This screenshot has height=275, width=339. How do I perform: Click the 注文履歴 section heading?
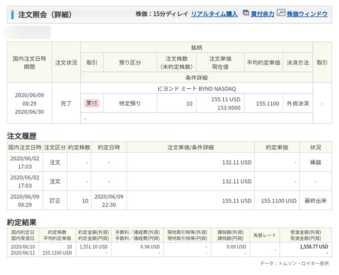click(x=21, y=136)
